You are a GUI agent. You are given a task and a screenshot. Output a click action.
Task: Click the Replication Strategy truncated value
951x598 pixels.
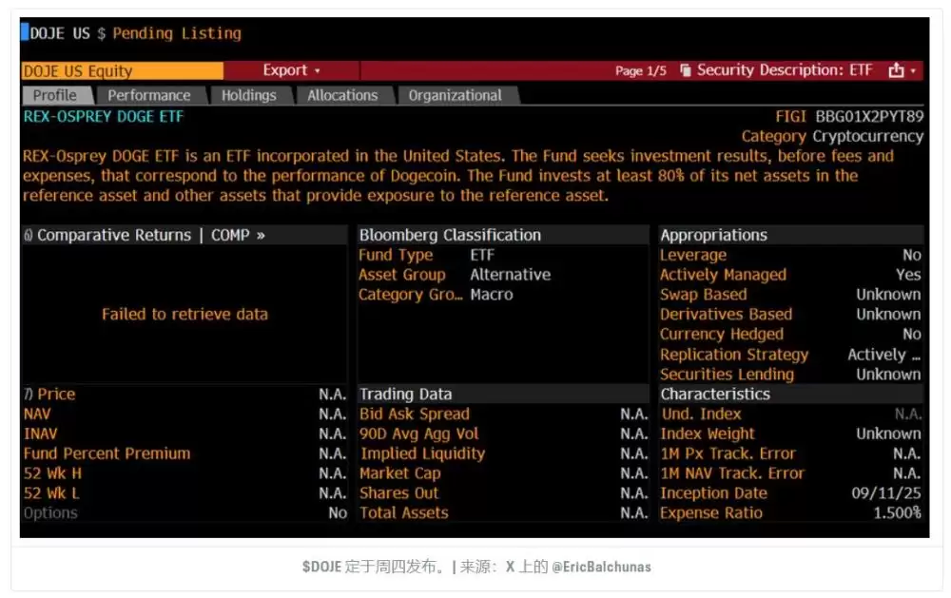coord(883,355)
